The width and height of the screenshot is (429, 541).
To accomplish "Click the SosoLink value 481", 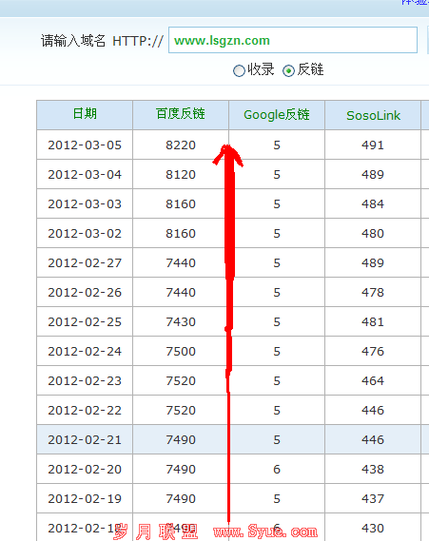I will (373, 322).
